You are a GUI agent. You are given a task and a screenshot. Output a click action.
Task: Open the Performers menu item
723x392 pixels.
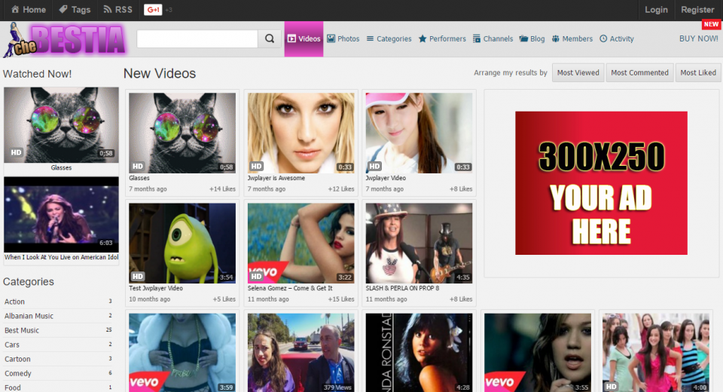point(442,38)
